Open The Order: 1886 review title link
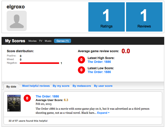Viewport: 165px width, 127px height. click(x=47, y=96)
